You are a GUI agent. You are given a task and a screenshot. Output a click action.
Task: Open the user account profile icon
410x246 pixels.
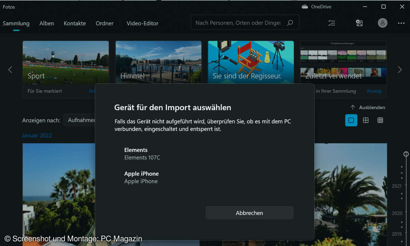pos(382,23)
